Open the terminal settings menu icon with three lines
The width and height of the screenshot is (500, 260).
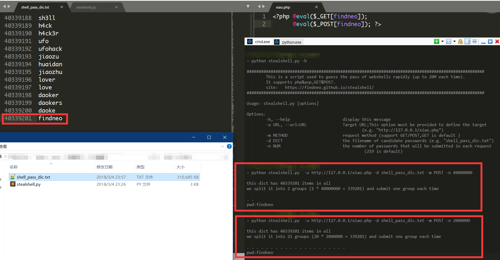[x=475, y=42]
